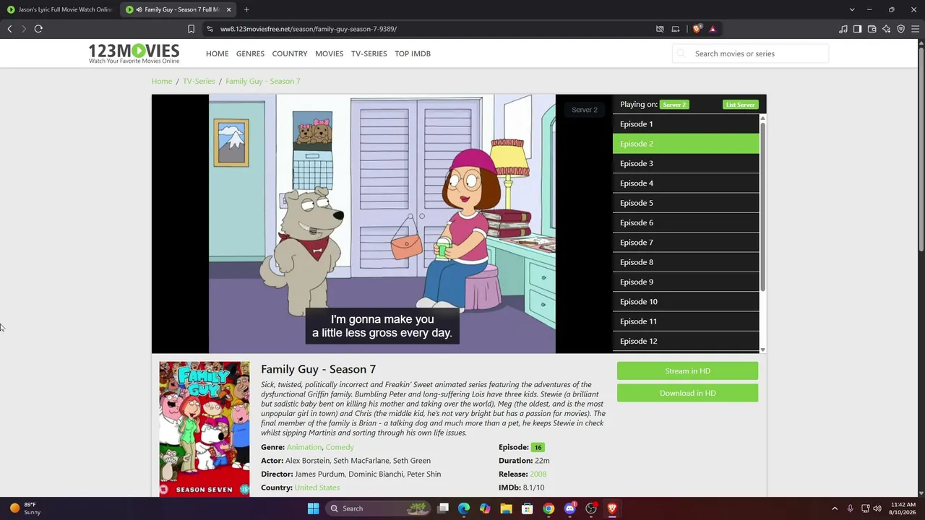Mute audio on the Family Guy tab
Image resolution: width=925 pixels, height=520 pixels.
[139, 9]
